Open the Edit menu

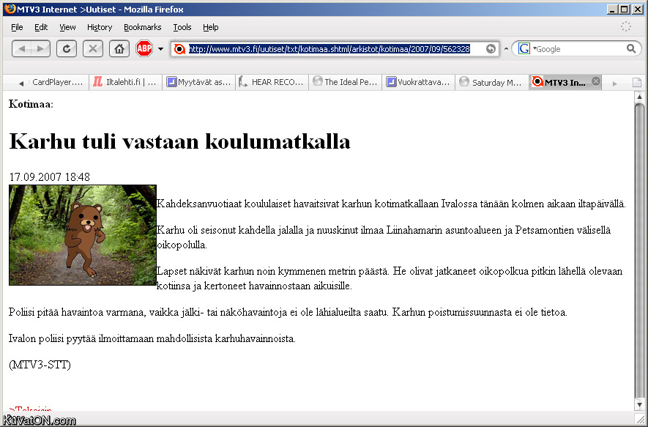[41, 27]
